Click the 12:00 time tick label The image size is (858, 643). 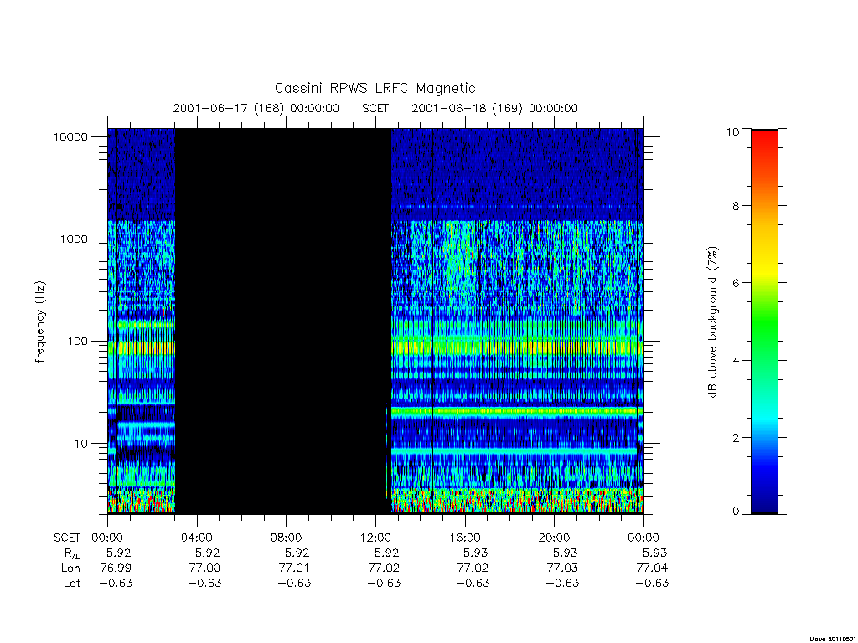375,538
